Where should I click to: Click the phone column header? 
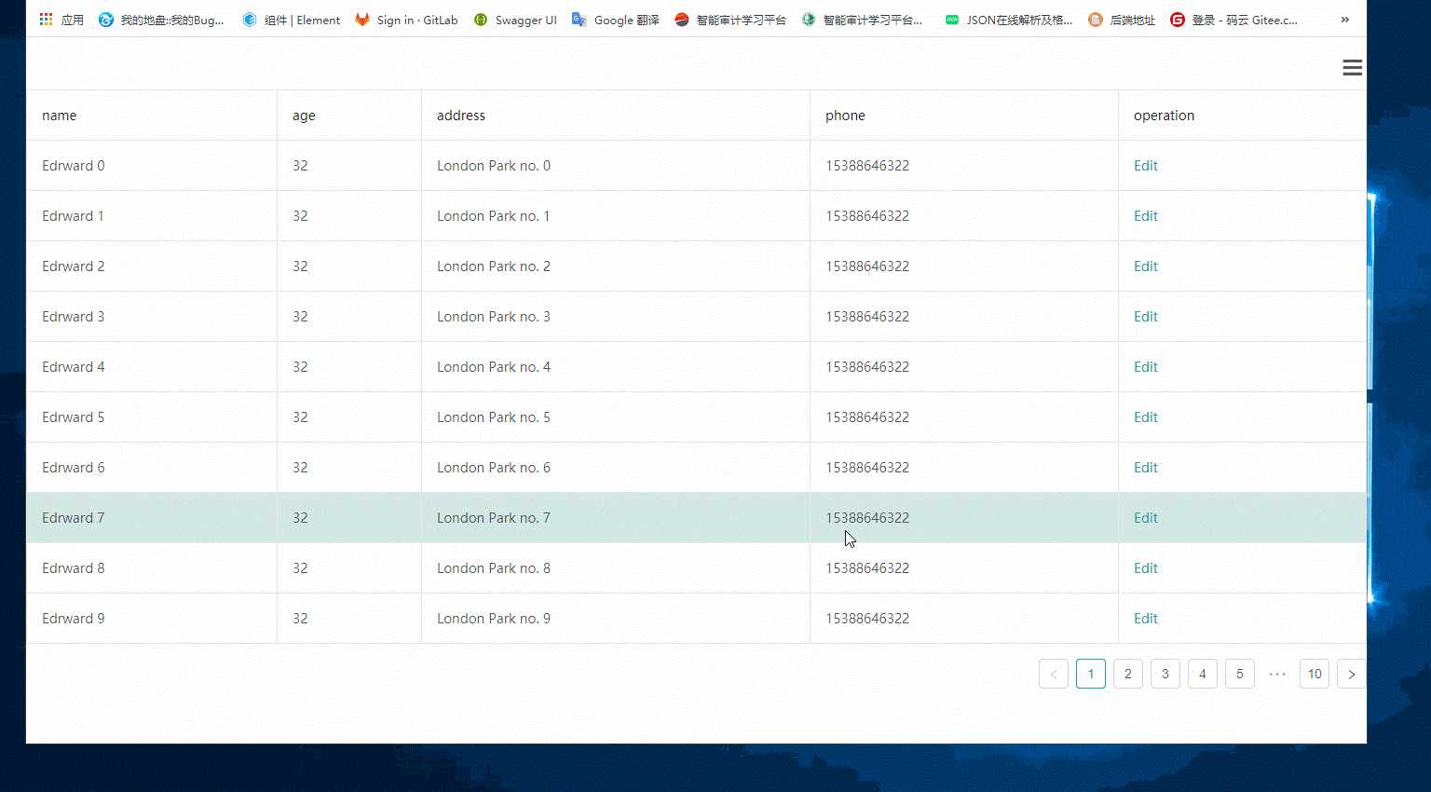click(x=964, y=116)
